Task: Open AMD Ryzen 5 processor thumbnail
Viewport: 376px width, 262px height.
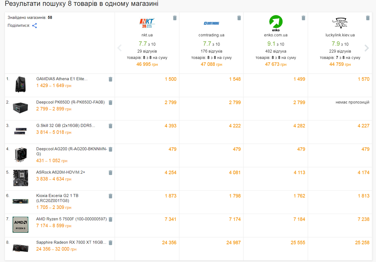Action: pyautogui.click(x=20, y=225)
